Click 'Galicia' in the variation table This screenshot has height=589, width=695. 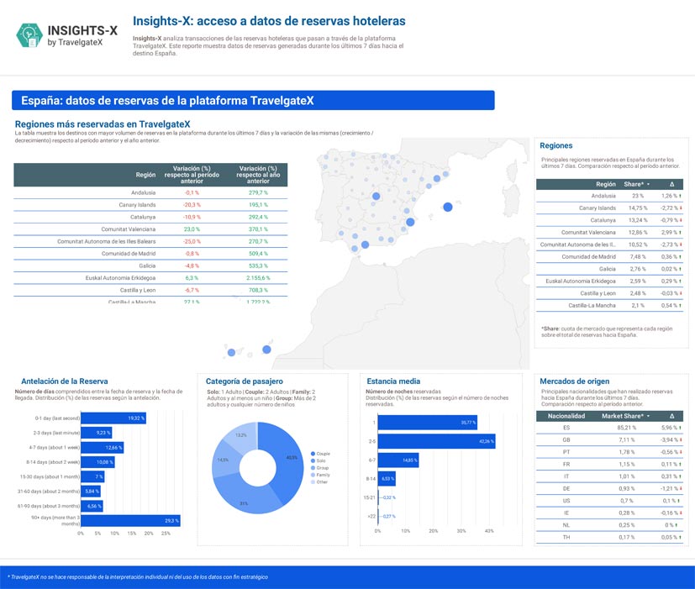[147, 266]
